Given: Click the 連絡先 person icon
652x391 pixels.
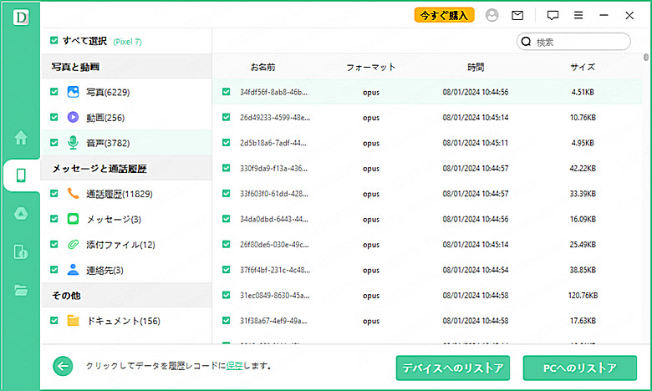Looking at the screenshot, I should point(73,269).
